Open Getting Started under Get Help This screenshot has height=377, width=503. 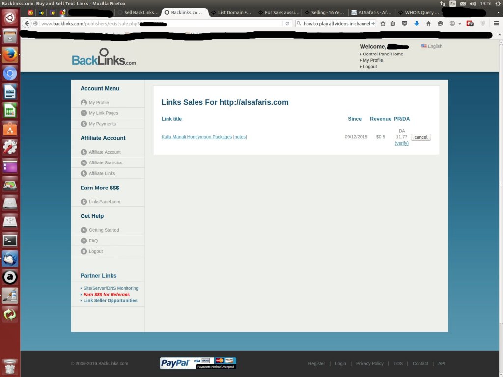[x=104, y=230]
